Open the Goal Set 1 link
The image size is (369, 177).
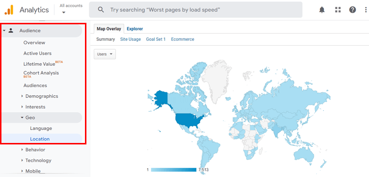[x=156, y=39]
